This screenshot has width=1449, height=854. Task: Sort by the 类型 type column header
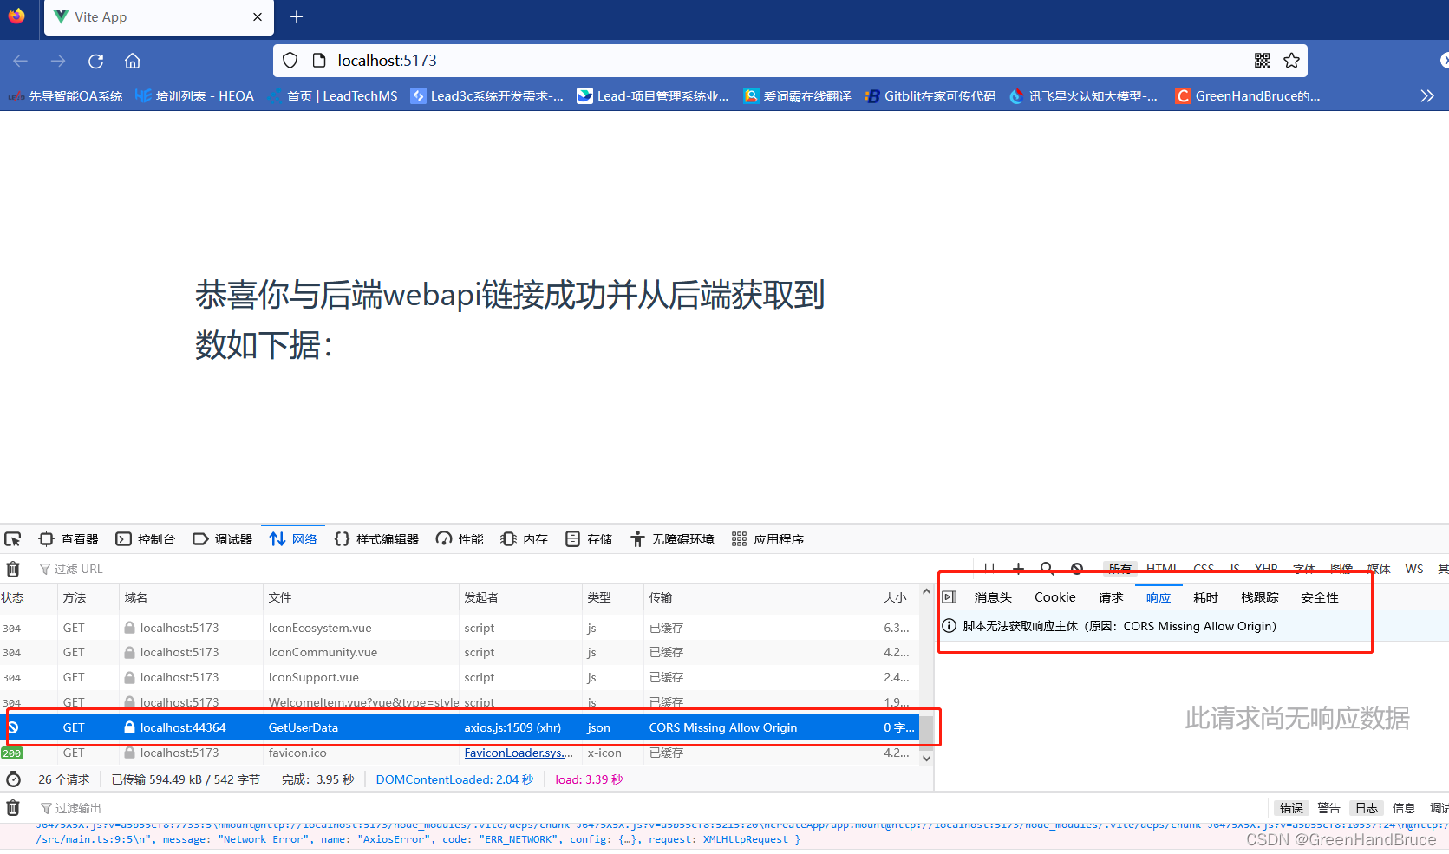coord(613,597)
